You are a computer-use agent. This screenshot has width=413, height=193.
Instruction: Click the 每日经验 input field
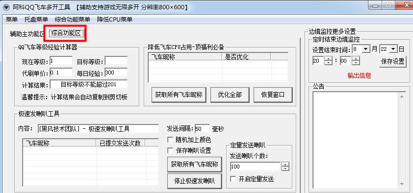pos(116,72)
